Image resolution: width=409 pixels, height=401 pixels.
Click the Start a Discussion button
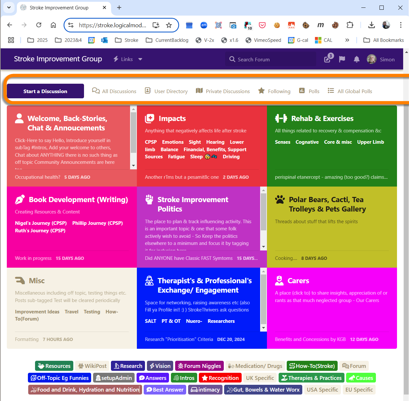[x=45, y=91]
